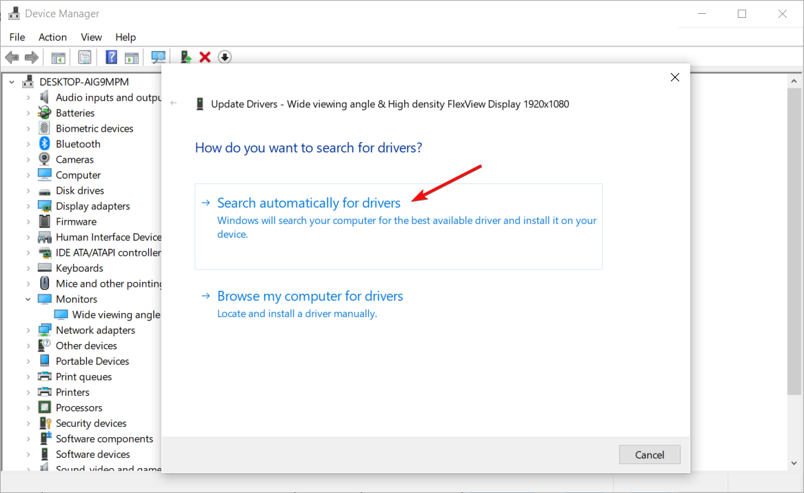
Task: Click the Network adapters icon
Action: (x=45, y=330)
